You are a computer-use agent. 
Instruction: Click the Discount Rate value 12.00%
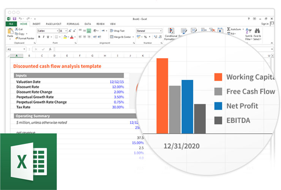118,87
